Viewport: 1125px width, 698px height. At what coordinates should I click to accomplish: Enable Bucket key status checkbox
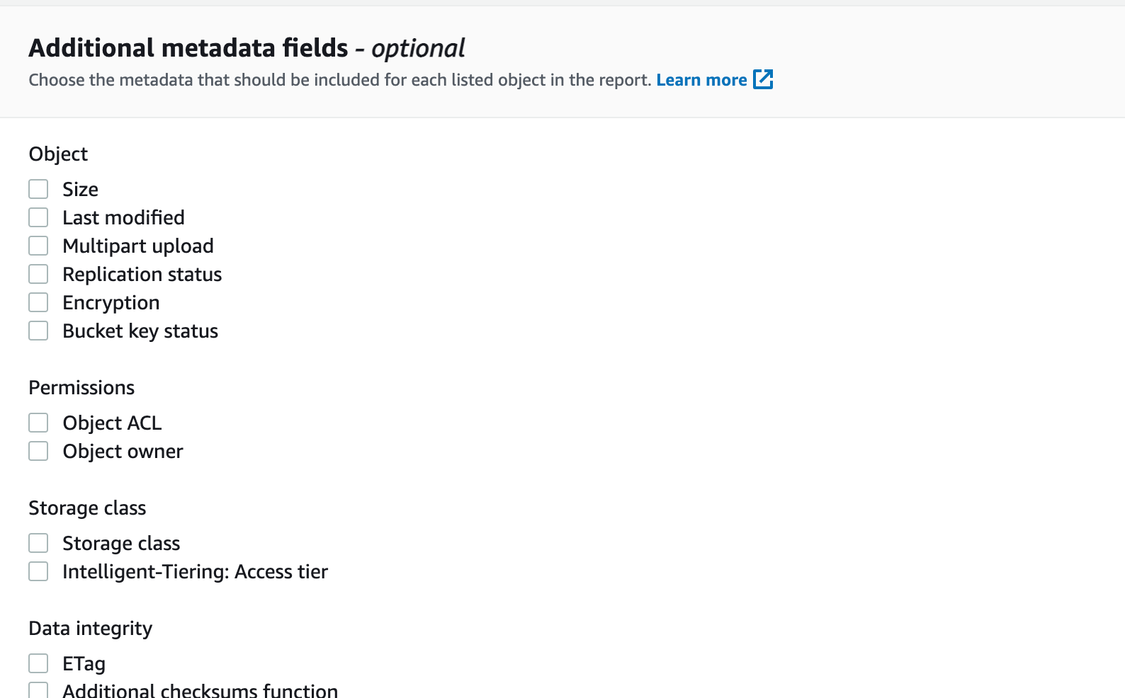38,331
